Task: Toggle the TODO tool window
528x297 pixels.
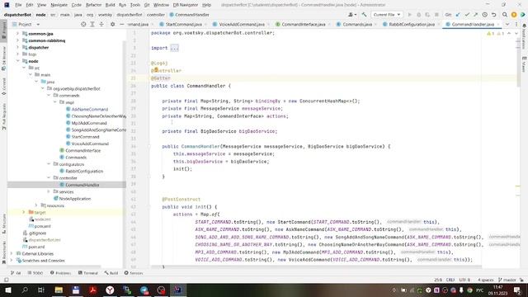Action: 35,273
